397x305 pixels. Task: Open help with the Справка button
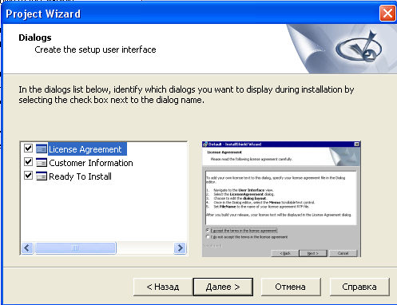pos(359,287)
